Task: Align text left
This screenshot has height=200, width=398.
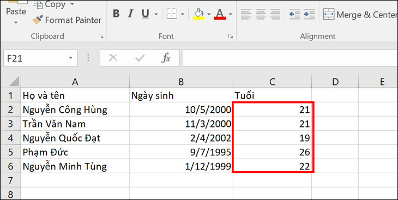Action: tap(245, 14)
